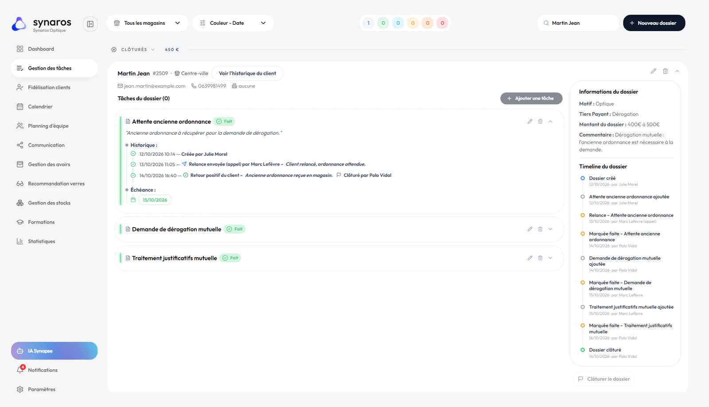
Task: Expand the Traitement justificatifs mutuelle task
Action: click(x=550, y=258)
